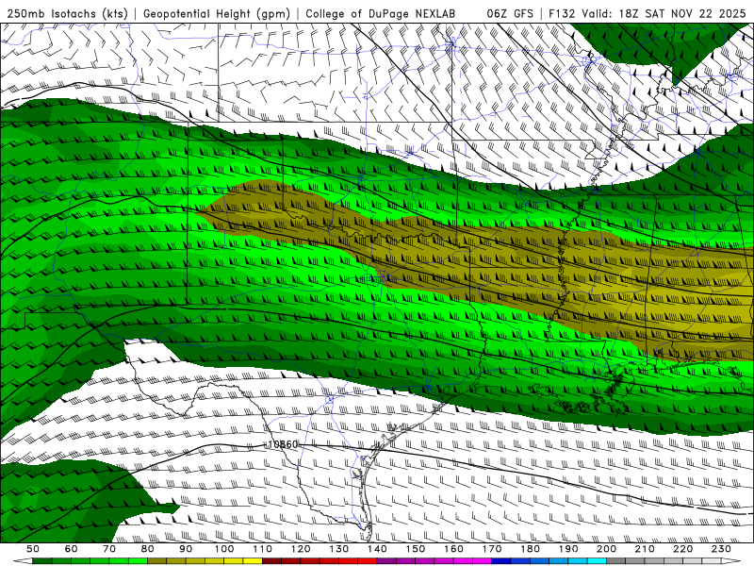
Task: Select the bright yellow swatch just left of 110
Action: 253,561
